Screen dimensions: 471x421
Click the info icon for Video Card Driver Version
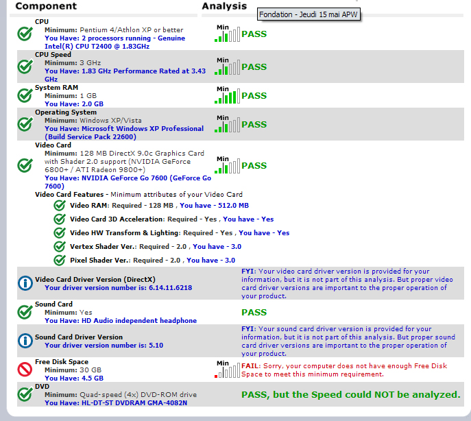coord(25,283)
